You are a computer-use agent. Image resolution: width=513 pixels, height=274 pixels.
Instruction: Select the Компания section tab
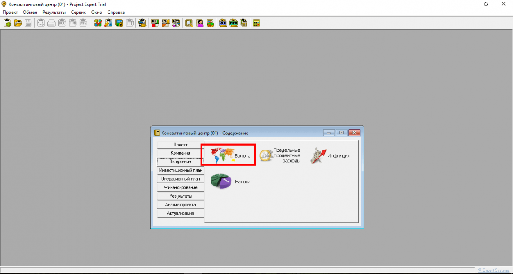click(x=180, y=153)
